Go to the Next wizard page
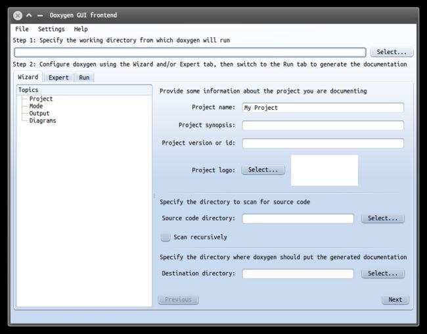The image size is (427, 334). click(x=395, y=300)
